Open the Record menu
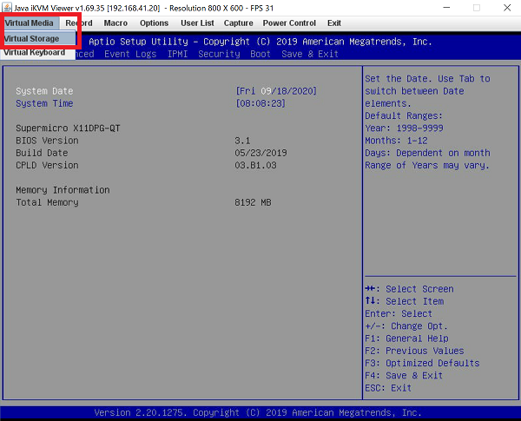The width and height of the screenshot is (521, 421). 79,23
